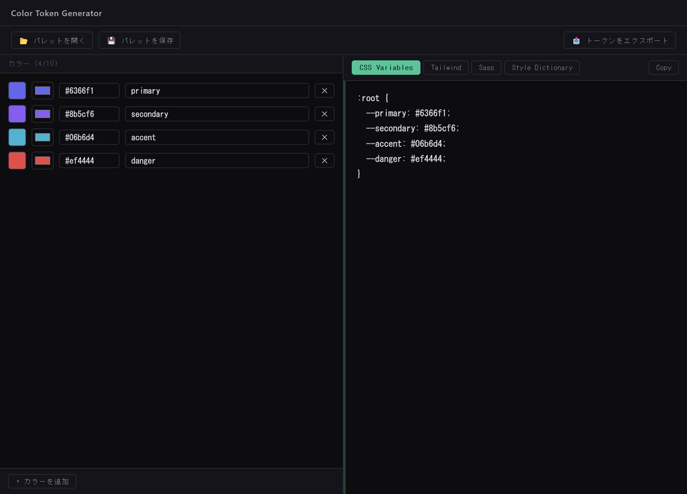687x494 pixels.
Task: Click the danger large color swatch
Action: pyautogui.click(x=17, y=161)
